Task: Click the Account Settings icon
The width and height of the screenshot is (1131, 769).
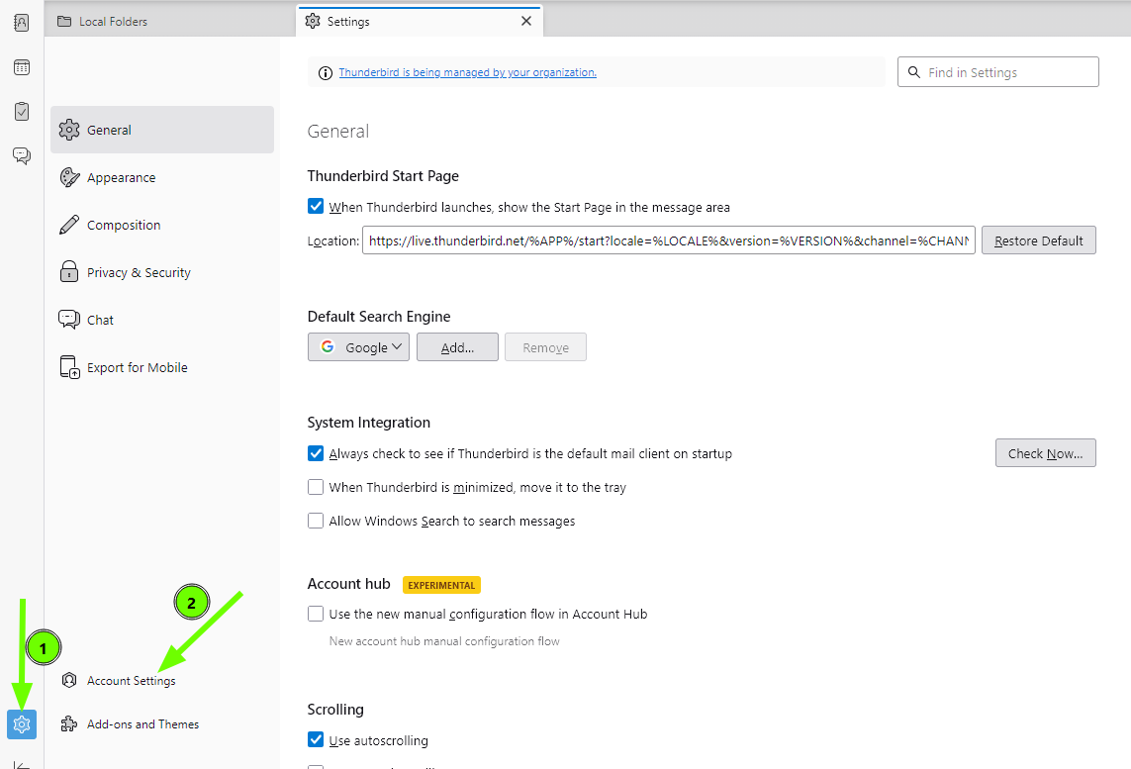Action: pyautogui.click(x=69, y=680)
